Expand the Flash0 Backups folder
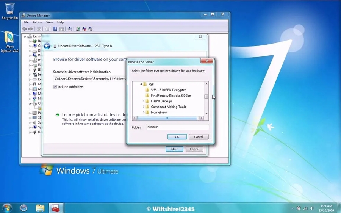341x213 pixels. (144, 101)
